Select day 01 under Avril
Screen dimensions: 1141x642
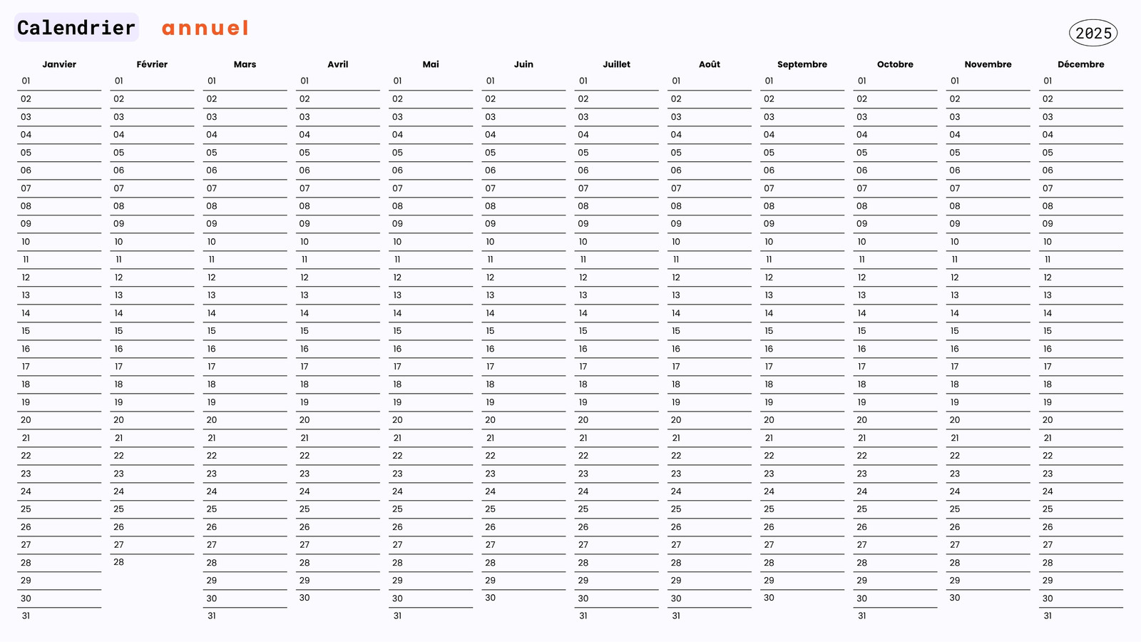pos(305,81)
